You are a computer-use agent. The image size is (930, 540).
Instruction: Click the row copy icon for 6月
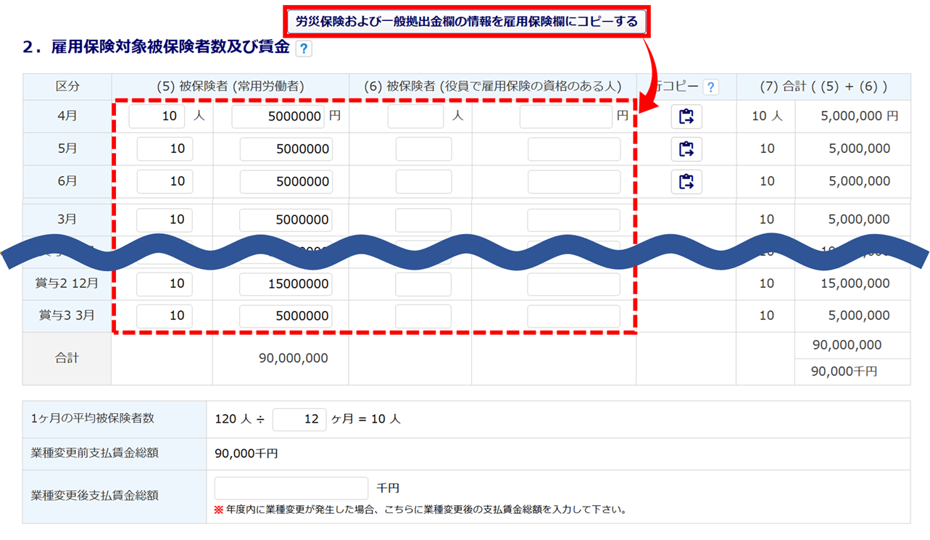pyautogui.click(x=686, y=181)
